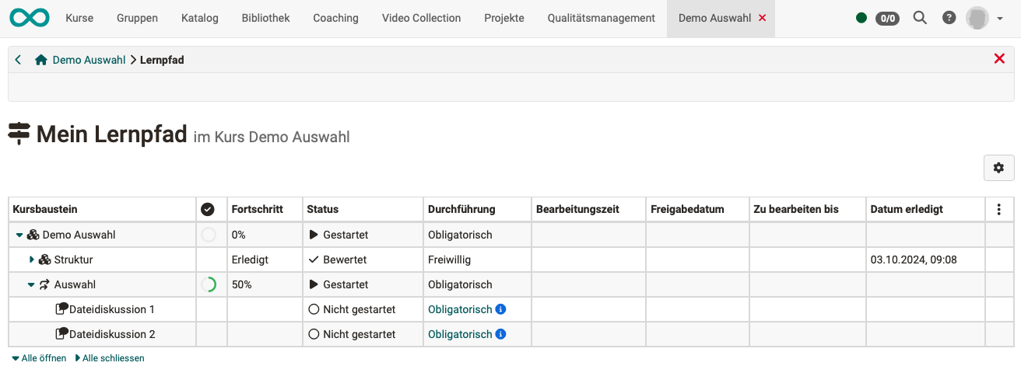This screenshot has height=380, width=1021.
Task: Click the Auswahl 50% progress circle
Action: pos(209,284)
